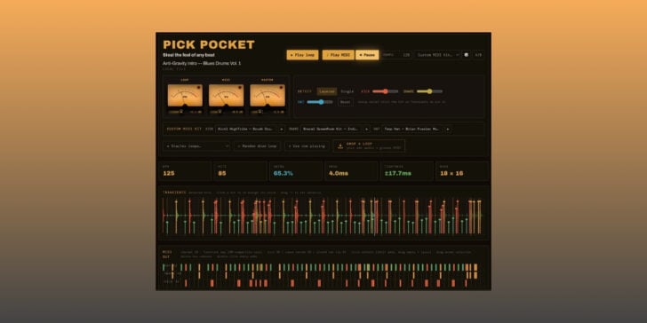The height and width of the screenshot is (323, 647).
Task: Click the Drop a Loop upload icon
Action: tap(340, 146)
